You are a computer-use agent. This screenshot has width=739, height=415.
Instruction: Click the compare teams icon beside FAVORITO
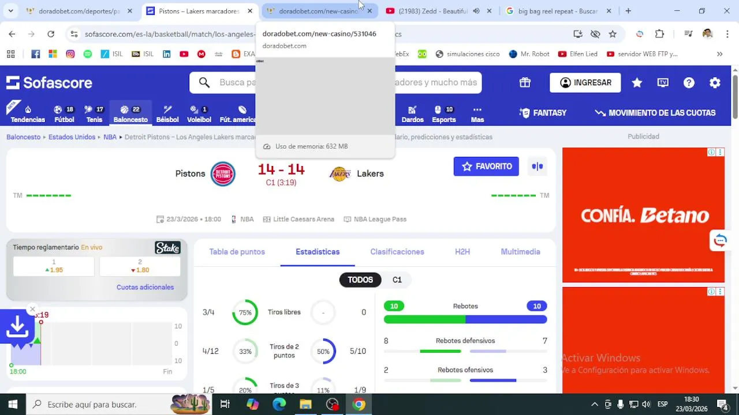tap(538, 167)
